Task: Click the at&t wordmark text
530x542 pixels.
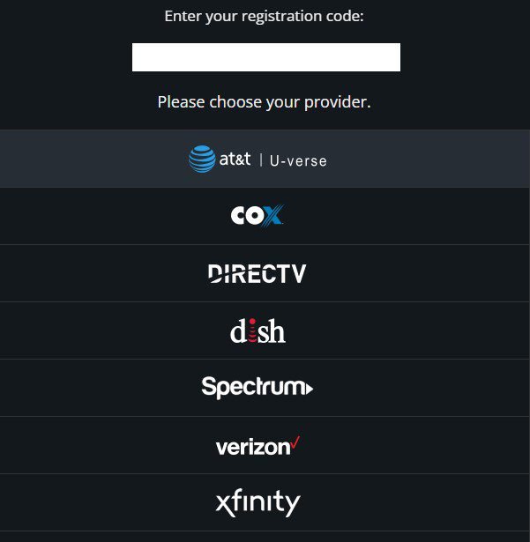Action: coord(235,160)
